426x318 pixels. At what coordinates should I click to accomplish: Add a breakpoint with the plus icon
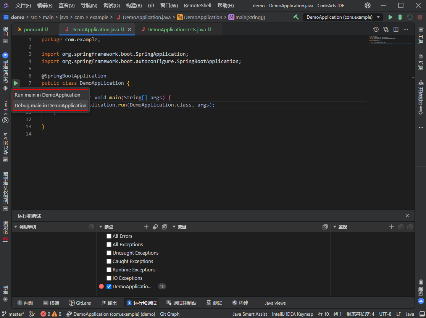coord(146,226)
